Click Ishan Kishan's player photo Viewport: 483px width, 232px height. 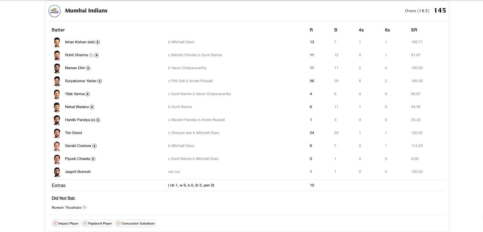pos(57,42)
